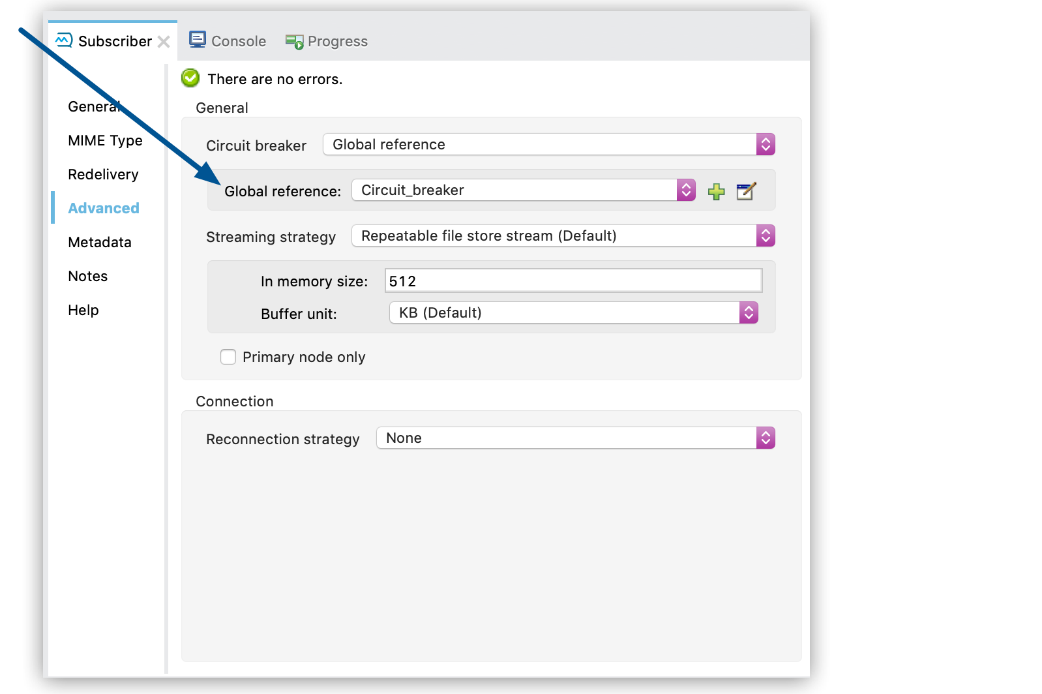Viewport: 1042px width, 694px height.
Task: Open the edit icon beside the plus button
Action: (x=746, y=191)
